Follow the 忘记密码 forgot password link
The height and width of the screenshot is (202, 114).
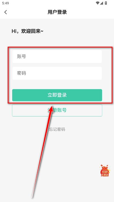[x=57, y=129]
